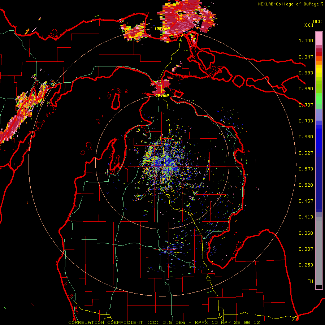Select the 0.520 legend value
325x325 pixels.
click(306, 185)
